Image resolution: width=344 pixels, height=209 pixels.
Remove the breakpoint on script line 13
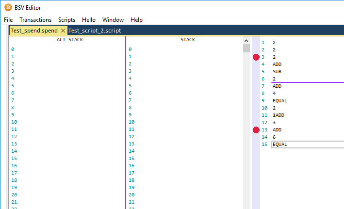(256, 130)
